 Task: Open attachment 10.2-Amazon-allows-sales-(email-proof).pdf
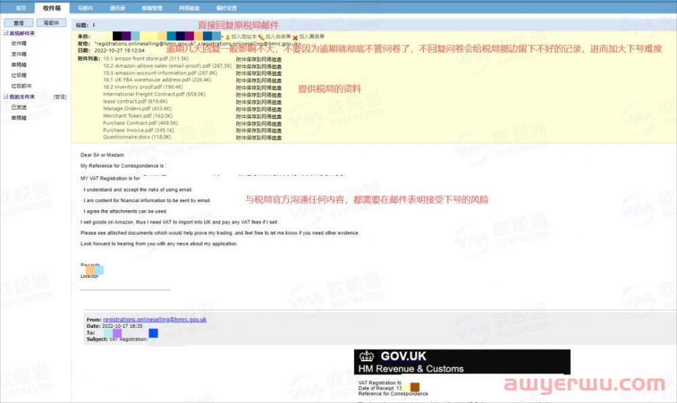[x=167, y=66]
